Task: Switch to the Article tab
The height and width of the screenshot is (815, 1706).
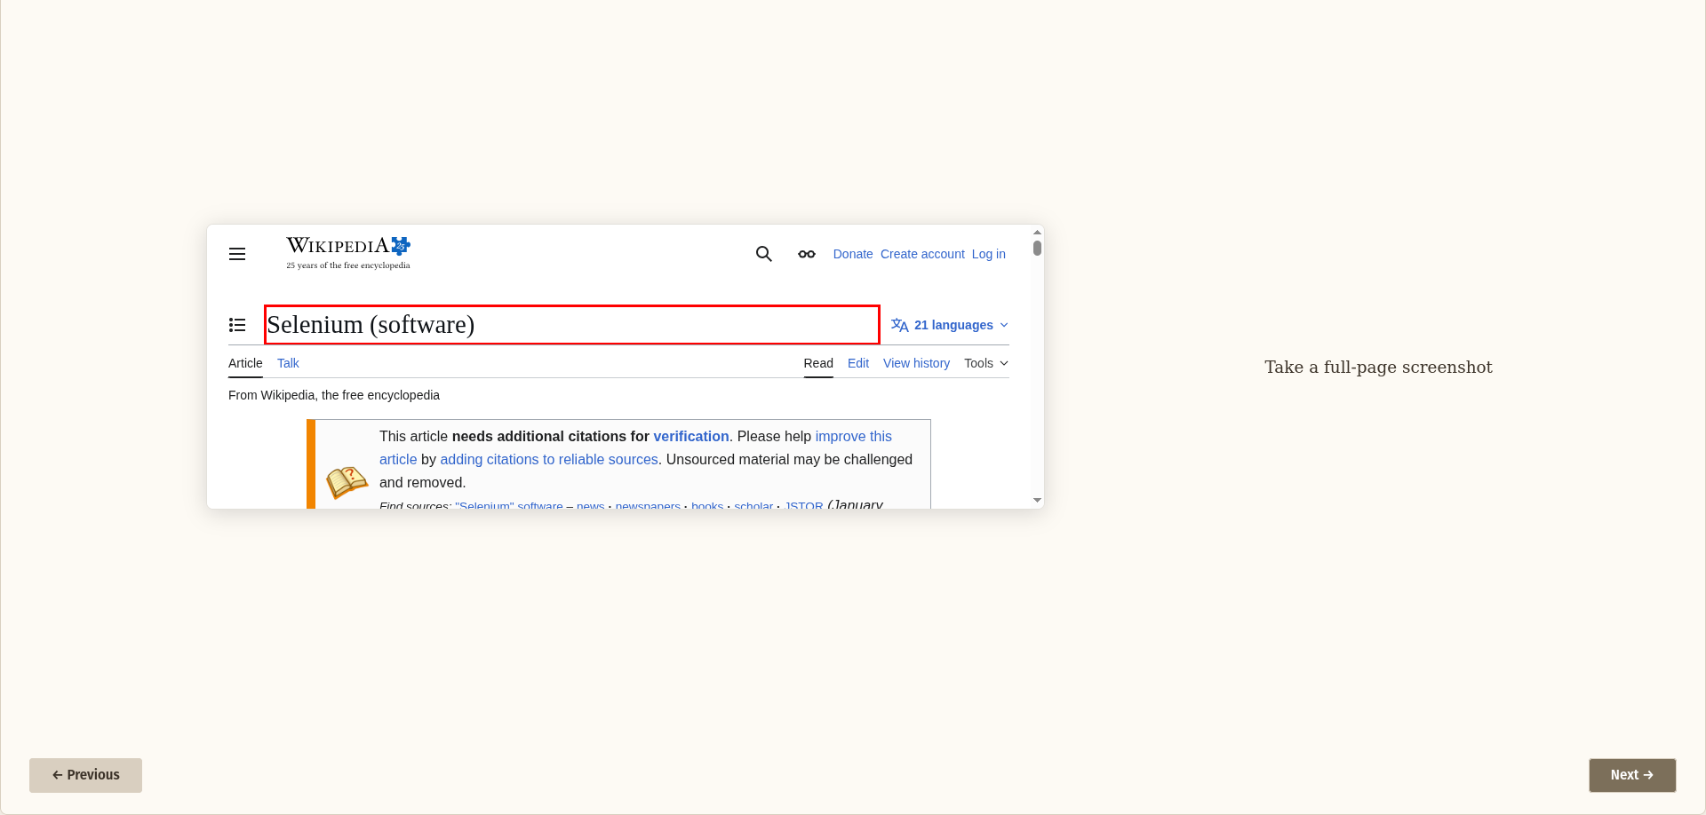Action: click(245, 363)
